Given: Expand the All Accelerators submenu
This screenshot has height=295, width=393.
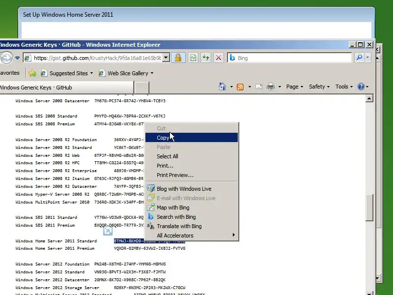Looking at the screenshot, I should coord(192,236).
